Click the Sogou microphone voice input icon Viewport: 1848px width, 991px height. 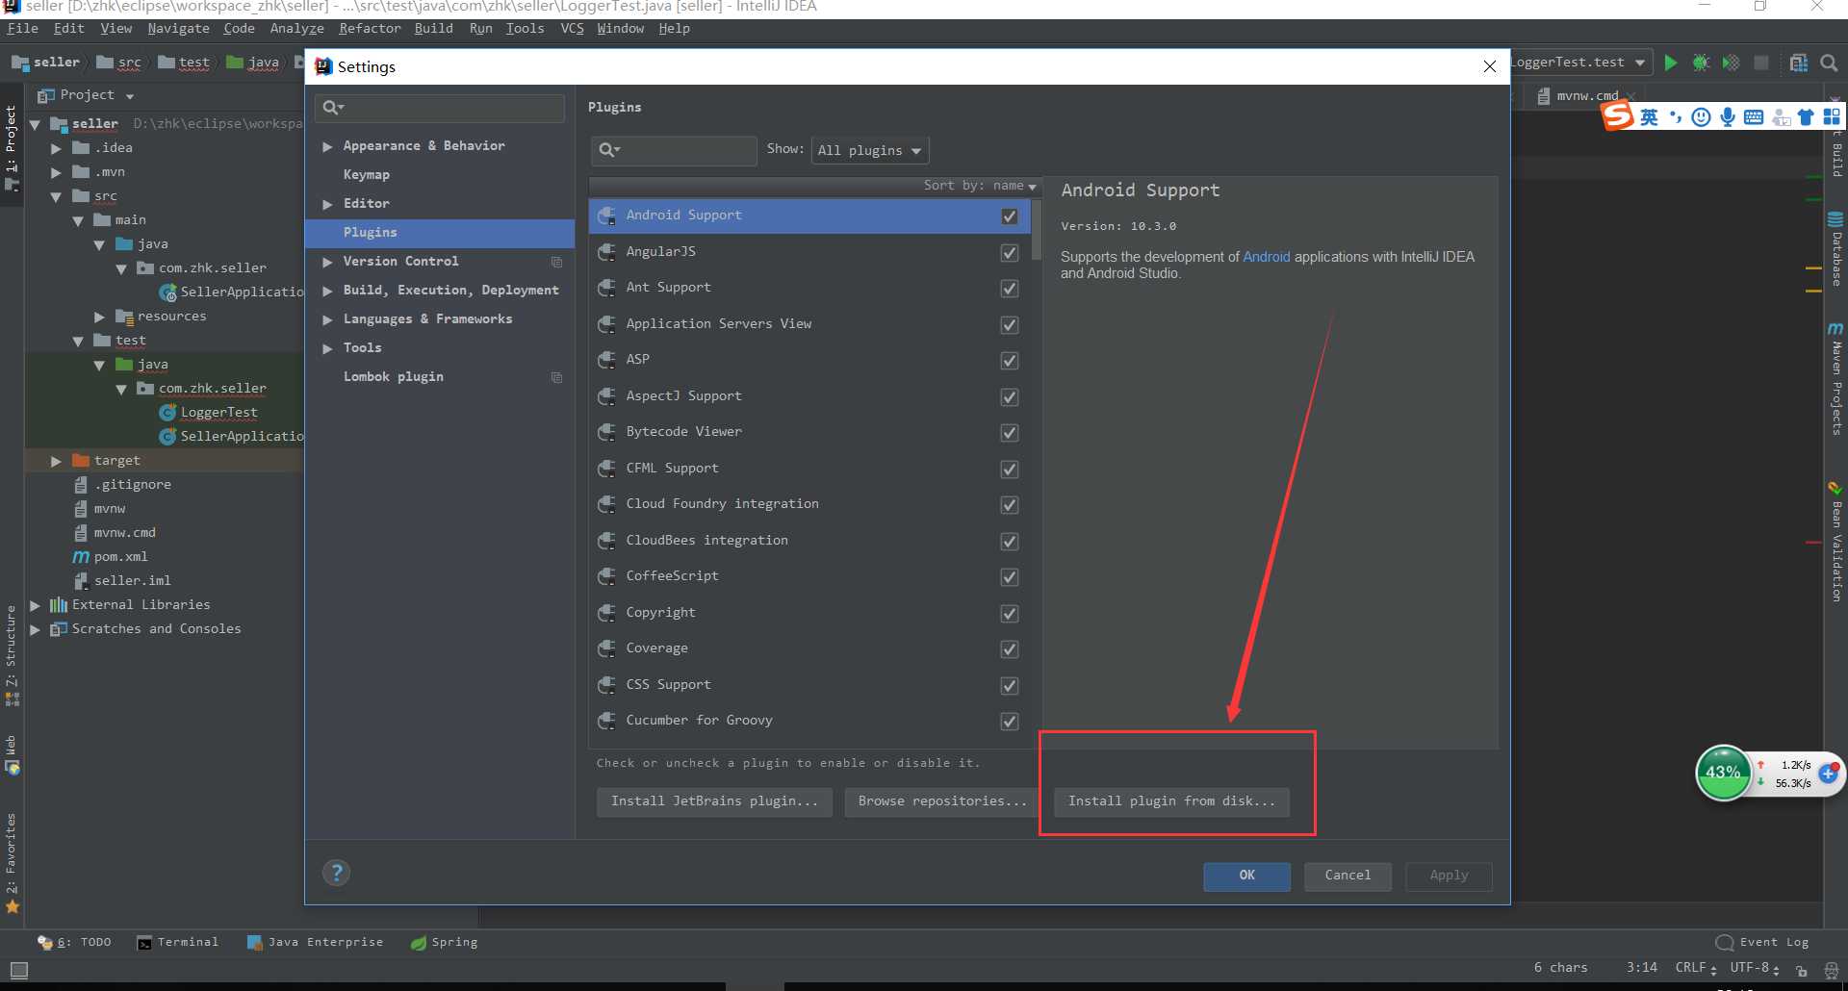tap(1728, 117)
